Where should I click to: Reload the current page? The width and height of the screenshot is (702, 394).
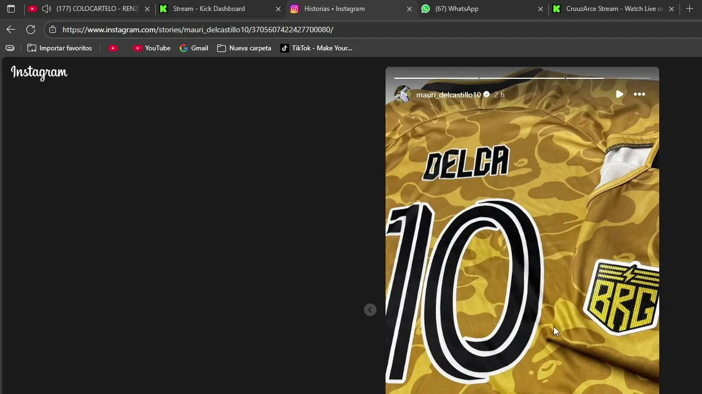(x=31, y=30)
